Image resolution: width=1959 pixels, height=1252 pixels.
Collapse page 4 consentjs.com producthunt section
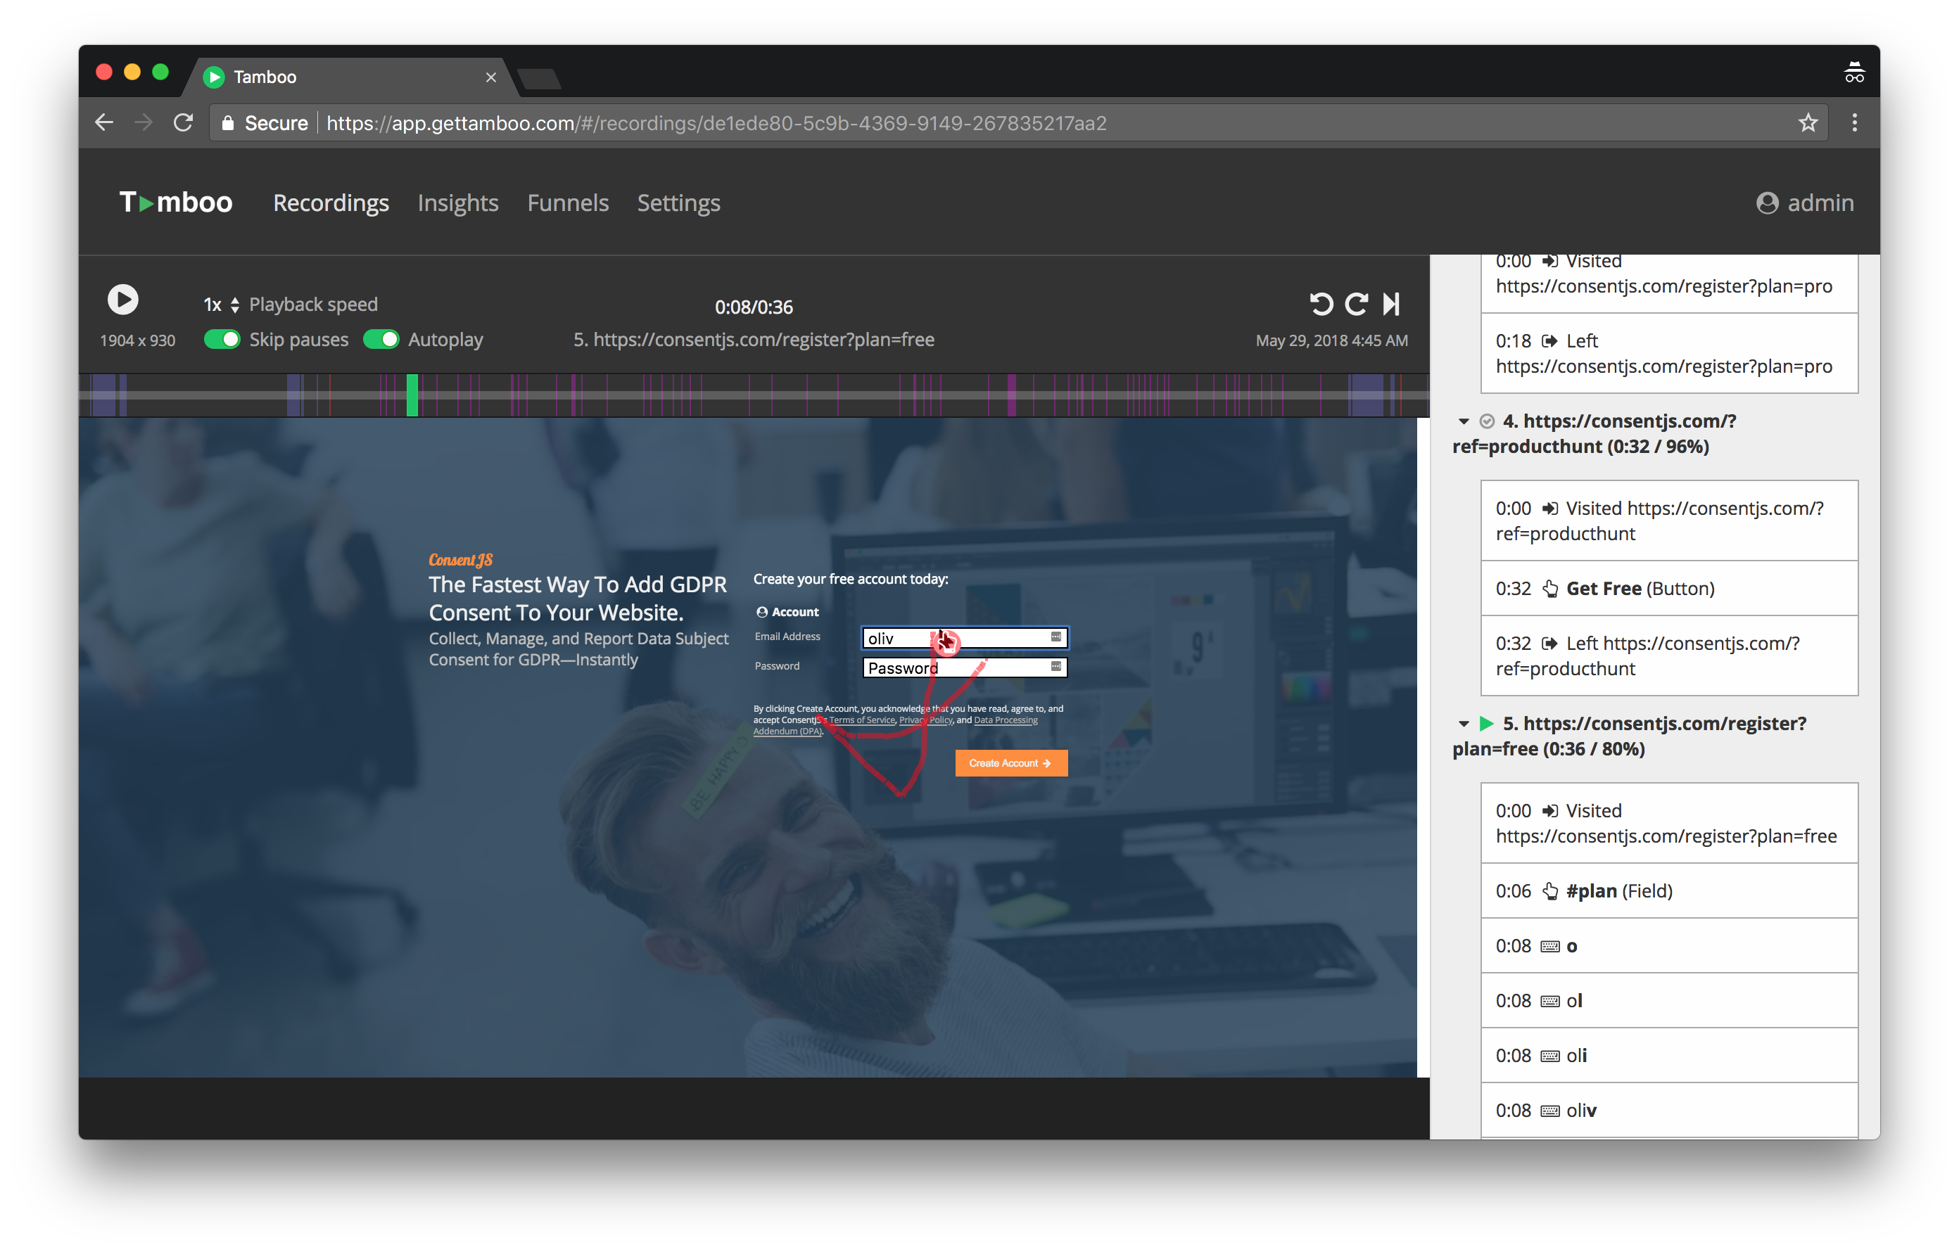click(x=1464, y=421)
